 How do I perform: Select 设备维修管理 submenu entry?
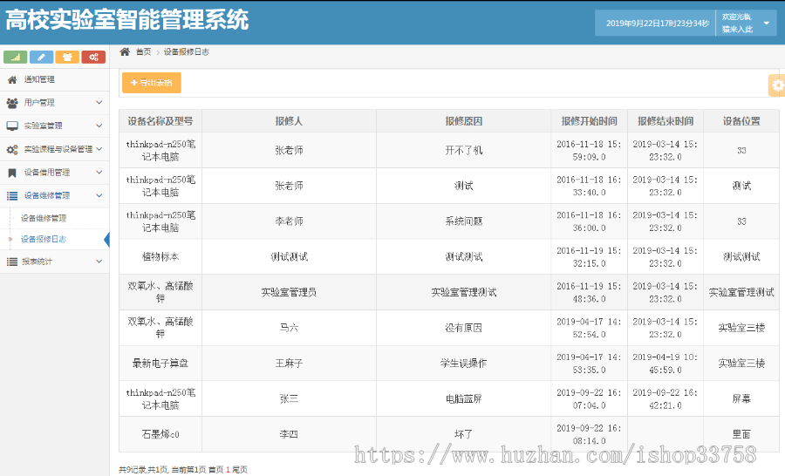44,218
